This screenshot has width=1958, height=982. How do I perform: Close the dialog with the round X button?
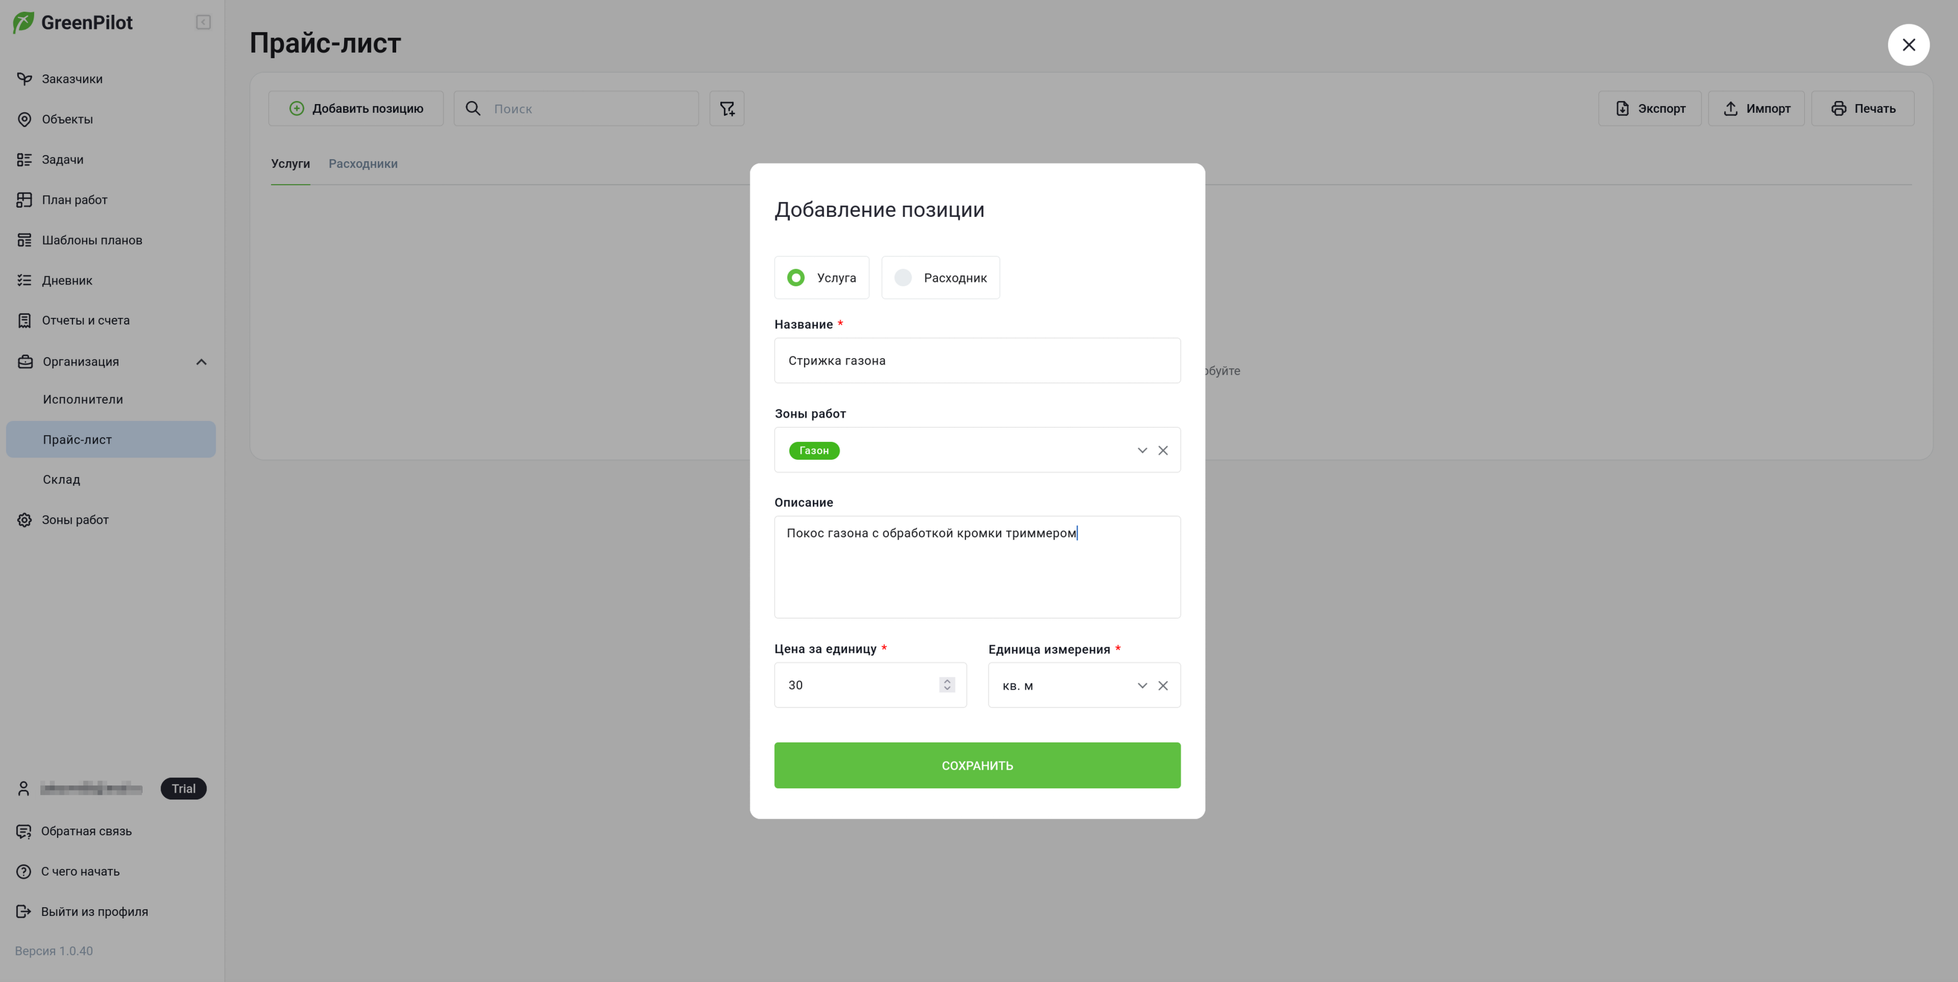tap(1908, 45)
